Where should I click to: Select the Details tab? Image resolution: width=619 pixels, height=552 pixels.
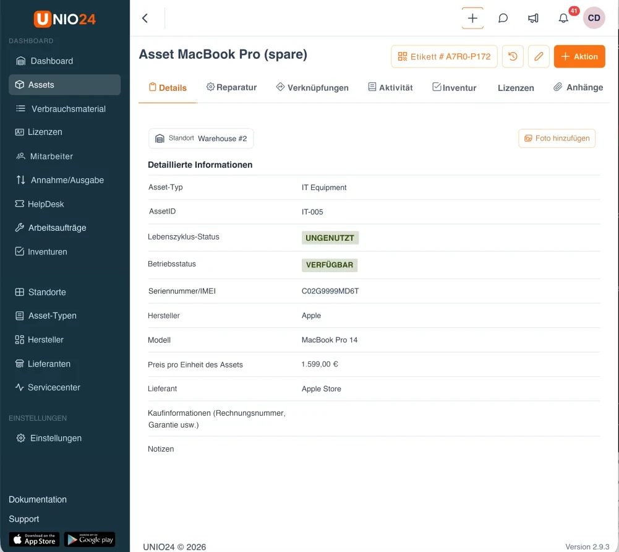[168, 88]
